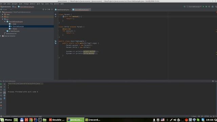Image resolution: width=217 pixels, height=122 pixels.
Task: Open the Edit menu
Action: click(x=5, y=4)
